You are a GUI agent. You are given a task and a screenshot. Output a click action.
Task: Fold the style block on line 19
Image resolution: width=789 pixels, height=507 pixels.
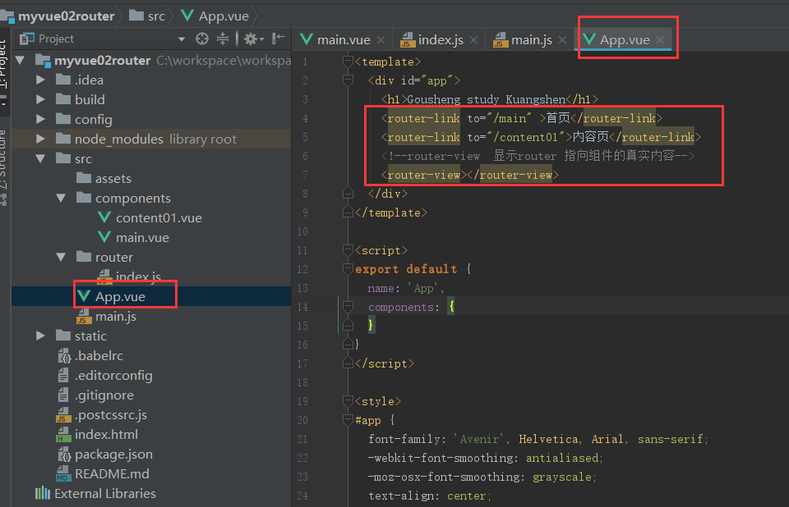pos(348,401)
